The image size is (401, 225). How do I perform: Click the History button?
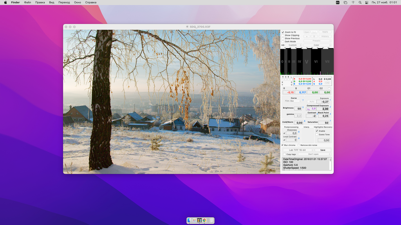point(325,36)
